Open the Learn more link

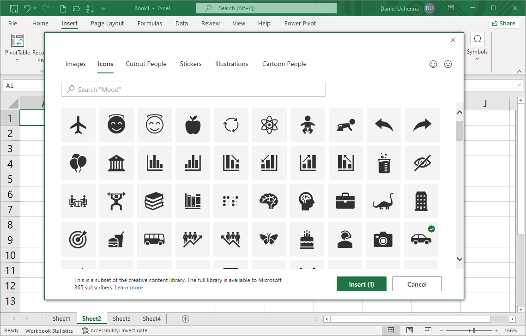pos(129,287)
